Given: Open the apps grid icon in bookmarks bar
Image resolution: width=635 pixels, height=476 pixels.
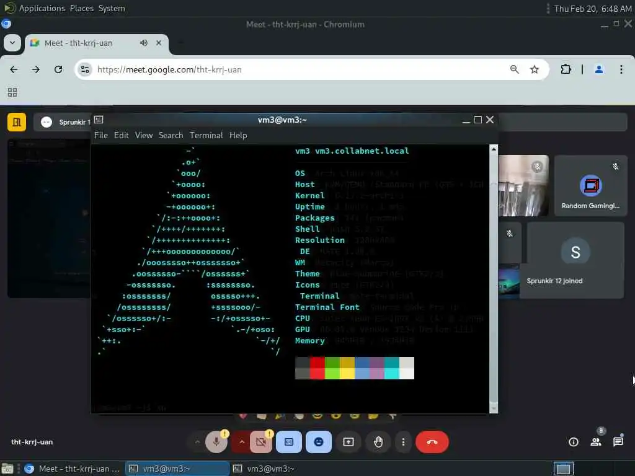Looking at the screenshot, I should (x=12, y=92).
